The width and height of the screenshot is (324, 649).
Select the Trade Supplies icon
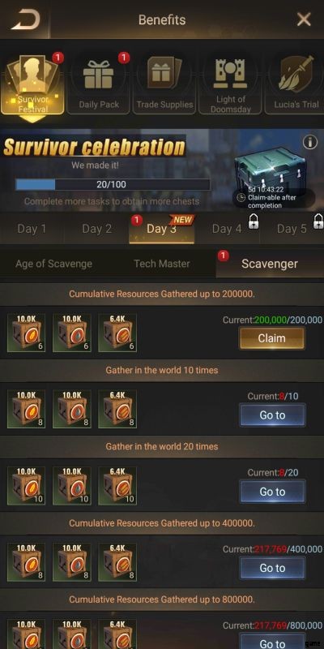(x=164, y=84)
